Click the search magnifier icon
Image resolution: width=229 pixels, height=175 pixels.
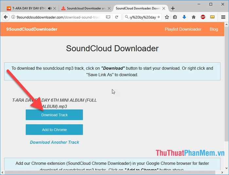click(127, 17)
